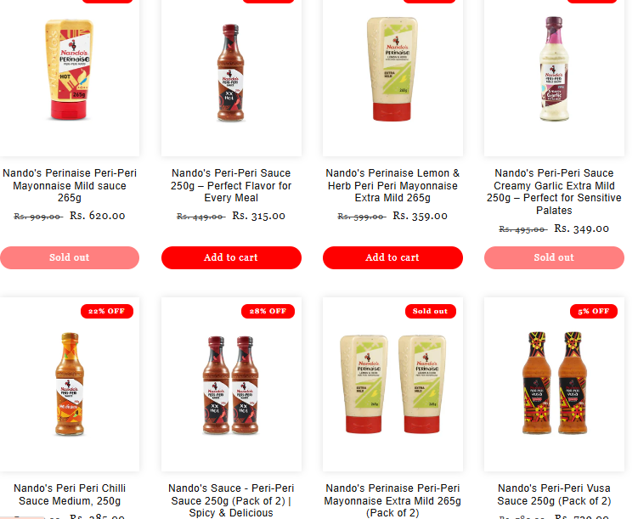
Task: Open the Perinaise Hot 265g bottle image
Action: (x=69, y=70)
